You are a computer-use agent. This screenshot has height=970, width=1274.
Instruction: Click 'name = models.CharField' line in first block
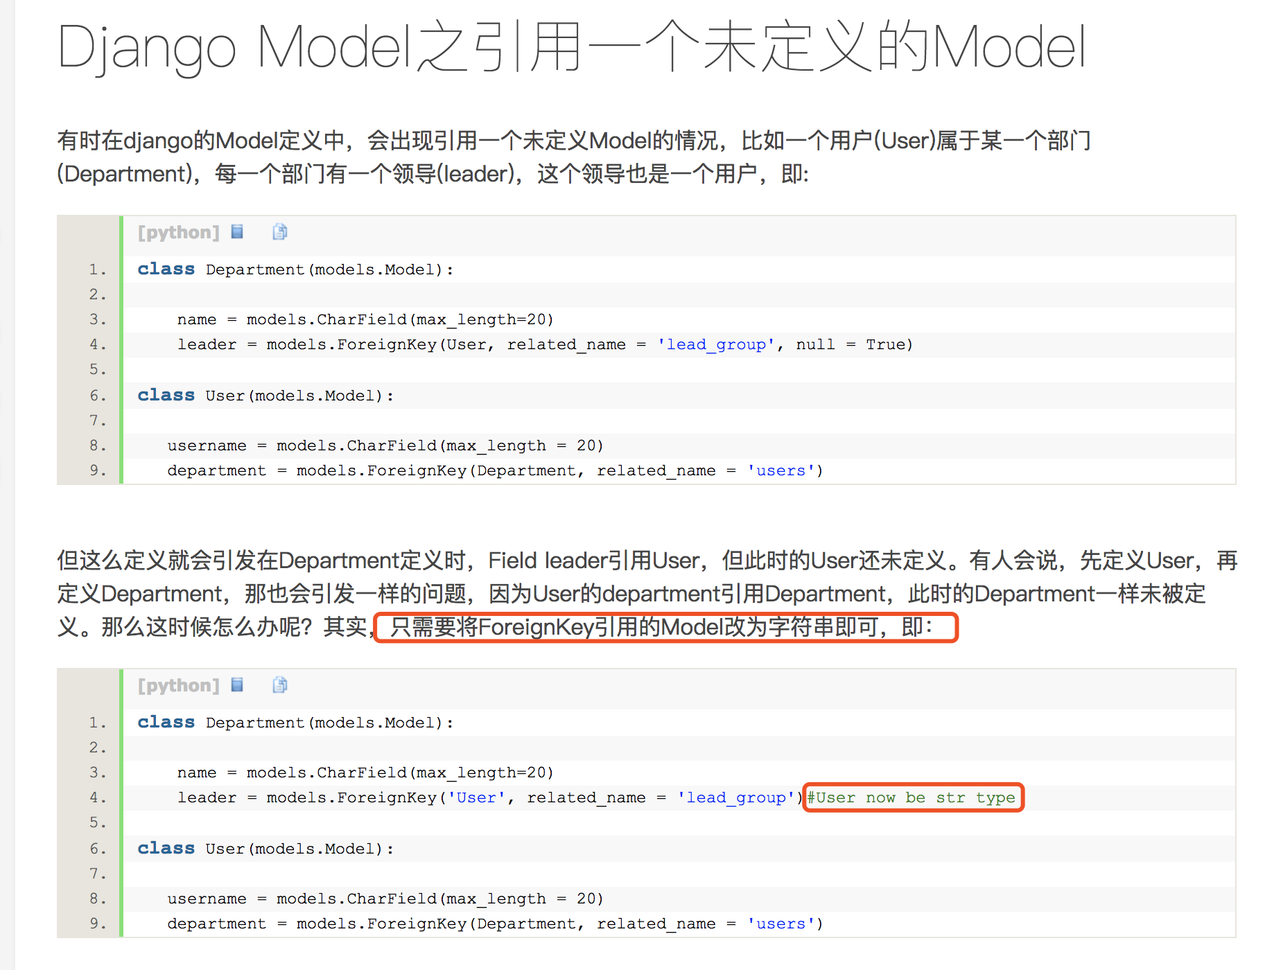(365, 319)
